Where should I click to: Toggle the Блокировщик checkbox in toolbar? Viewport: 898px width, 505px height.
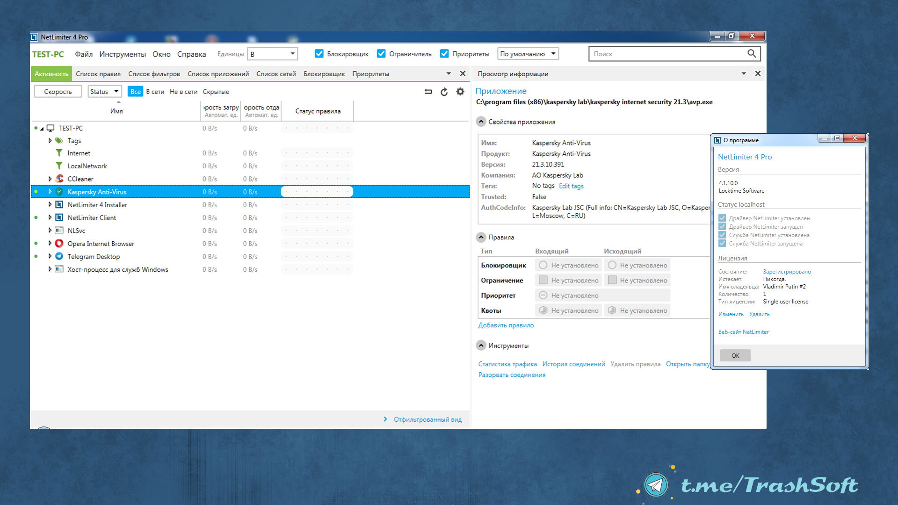(317, 54)
